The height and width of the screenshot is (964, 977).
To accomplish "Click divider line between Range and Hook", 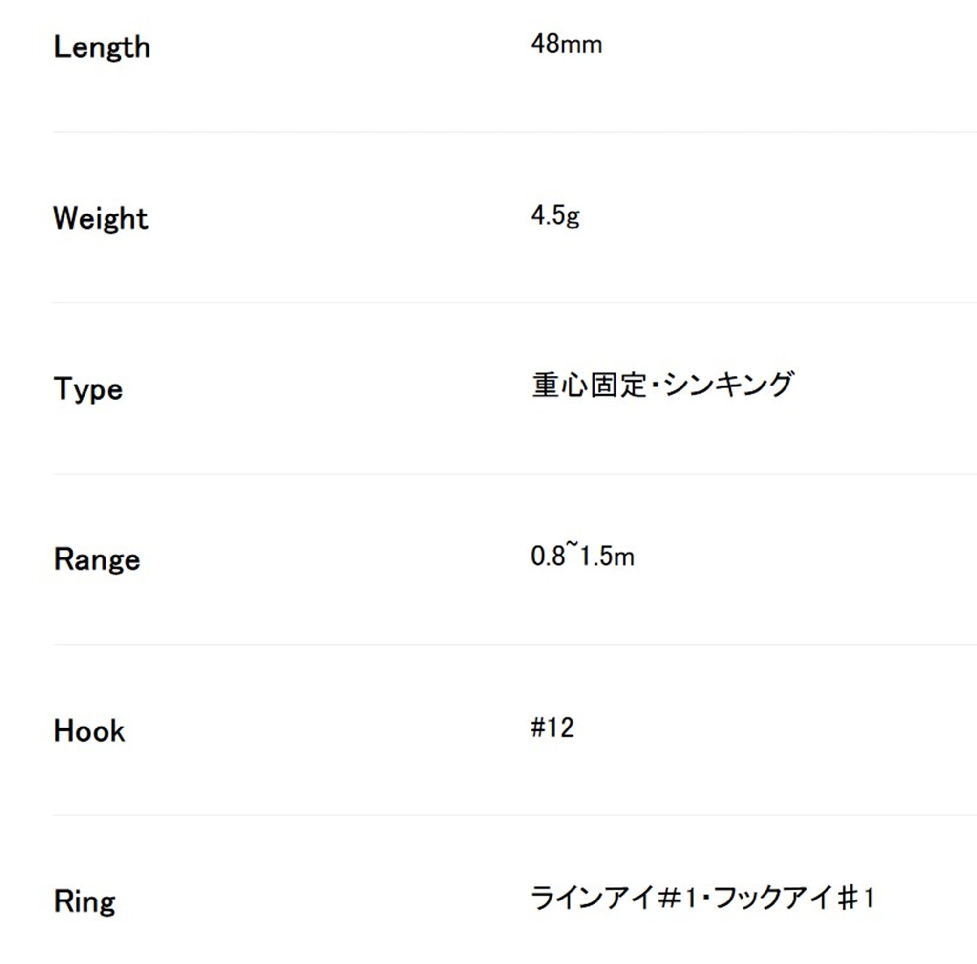I will pyautogui.click(x=515, y=644).
